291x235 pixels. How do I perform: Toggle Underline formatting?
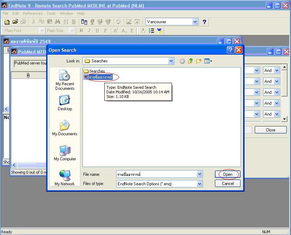point(97,31)
